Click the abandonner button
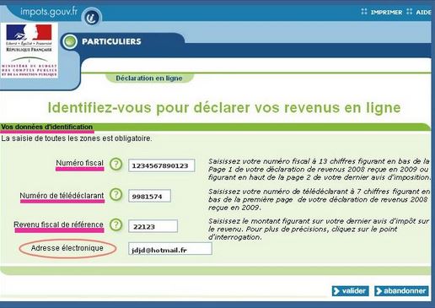This screenshot has width=435, height=308. [x=401, y=291]
